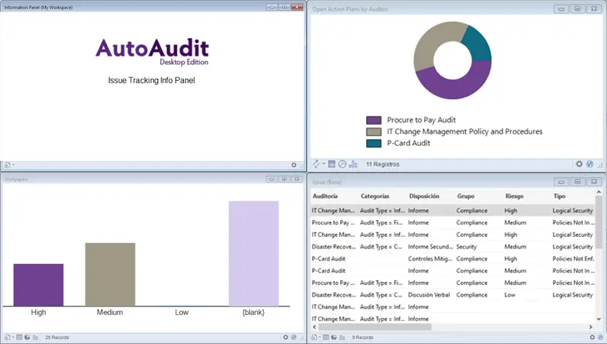The height and width of the screenshot is (344, 607).
Task: Click the lavender {blank} bar in Workpapers chart
Action: click(x=254, y=254)
